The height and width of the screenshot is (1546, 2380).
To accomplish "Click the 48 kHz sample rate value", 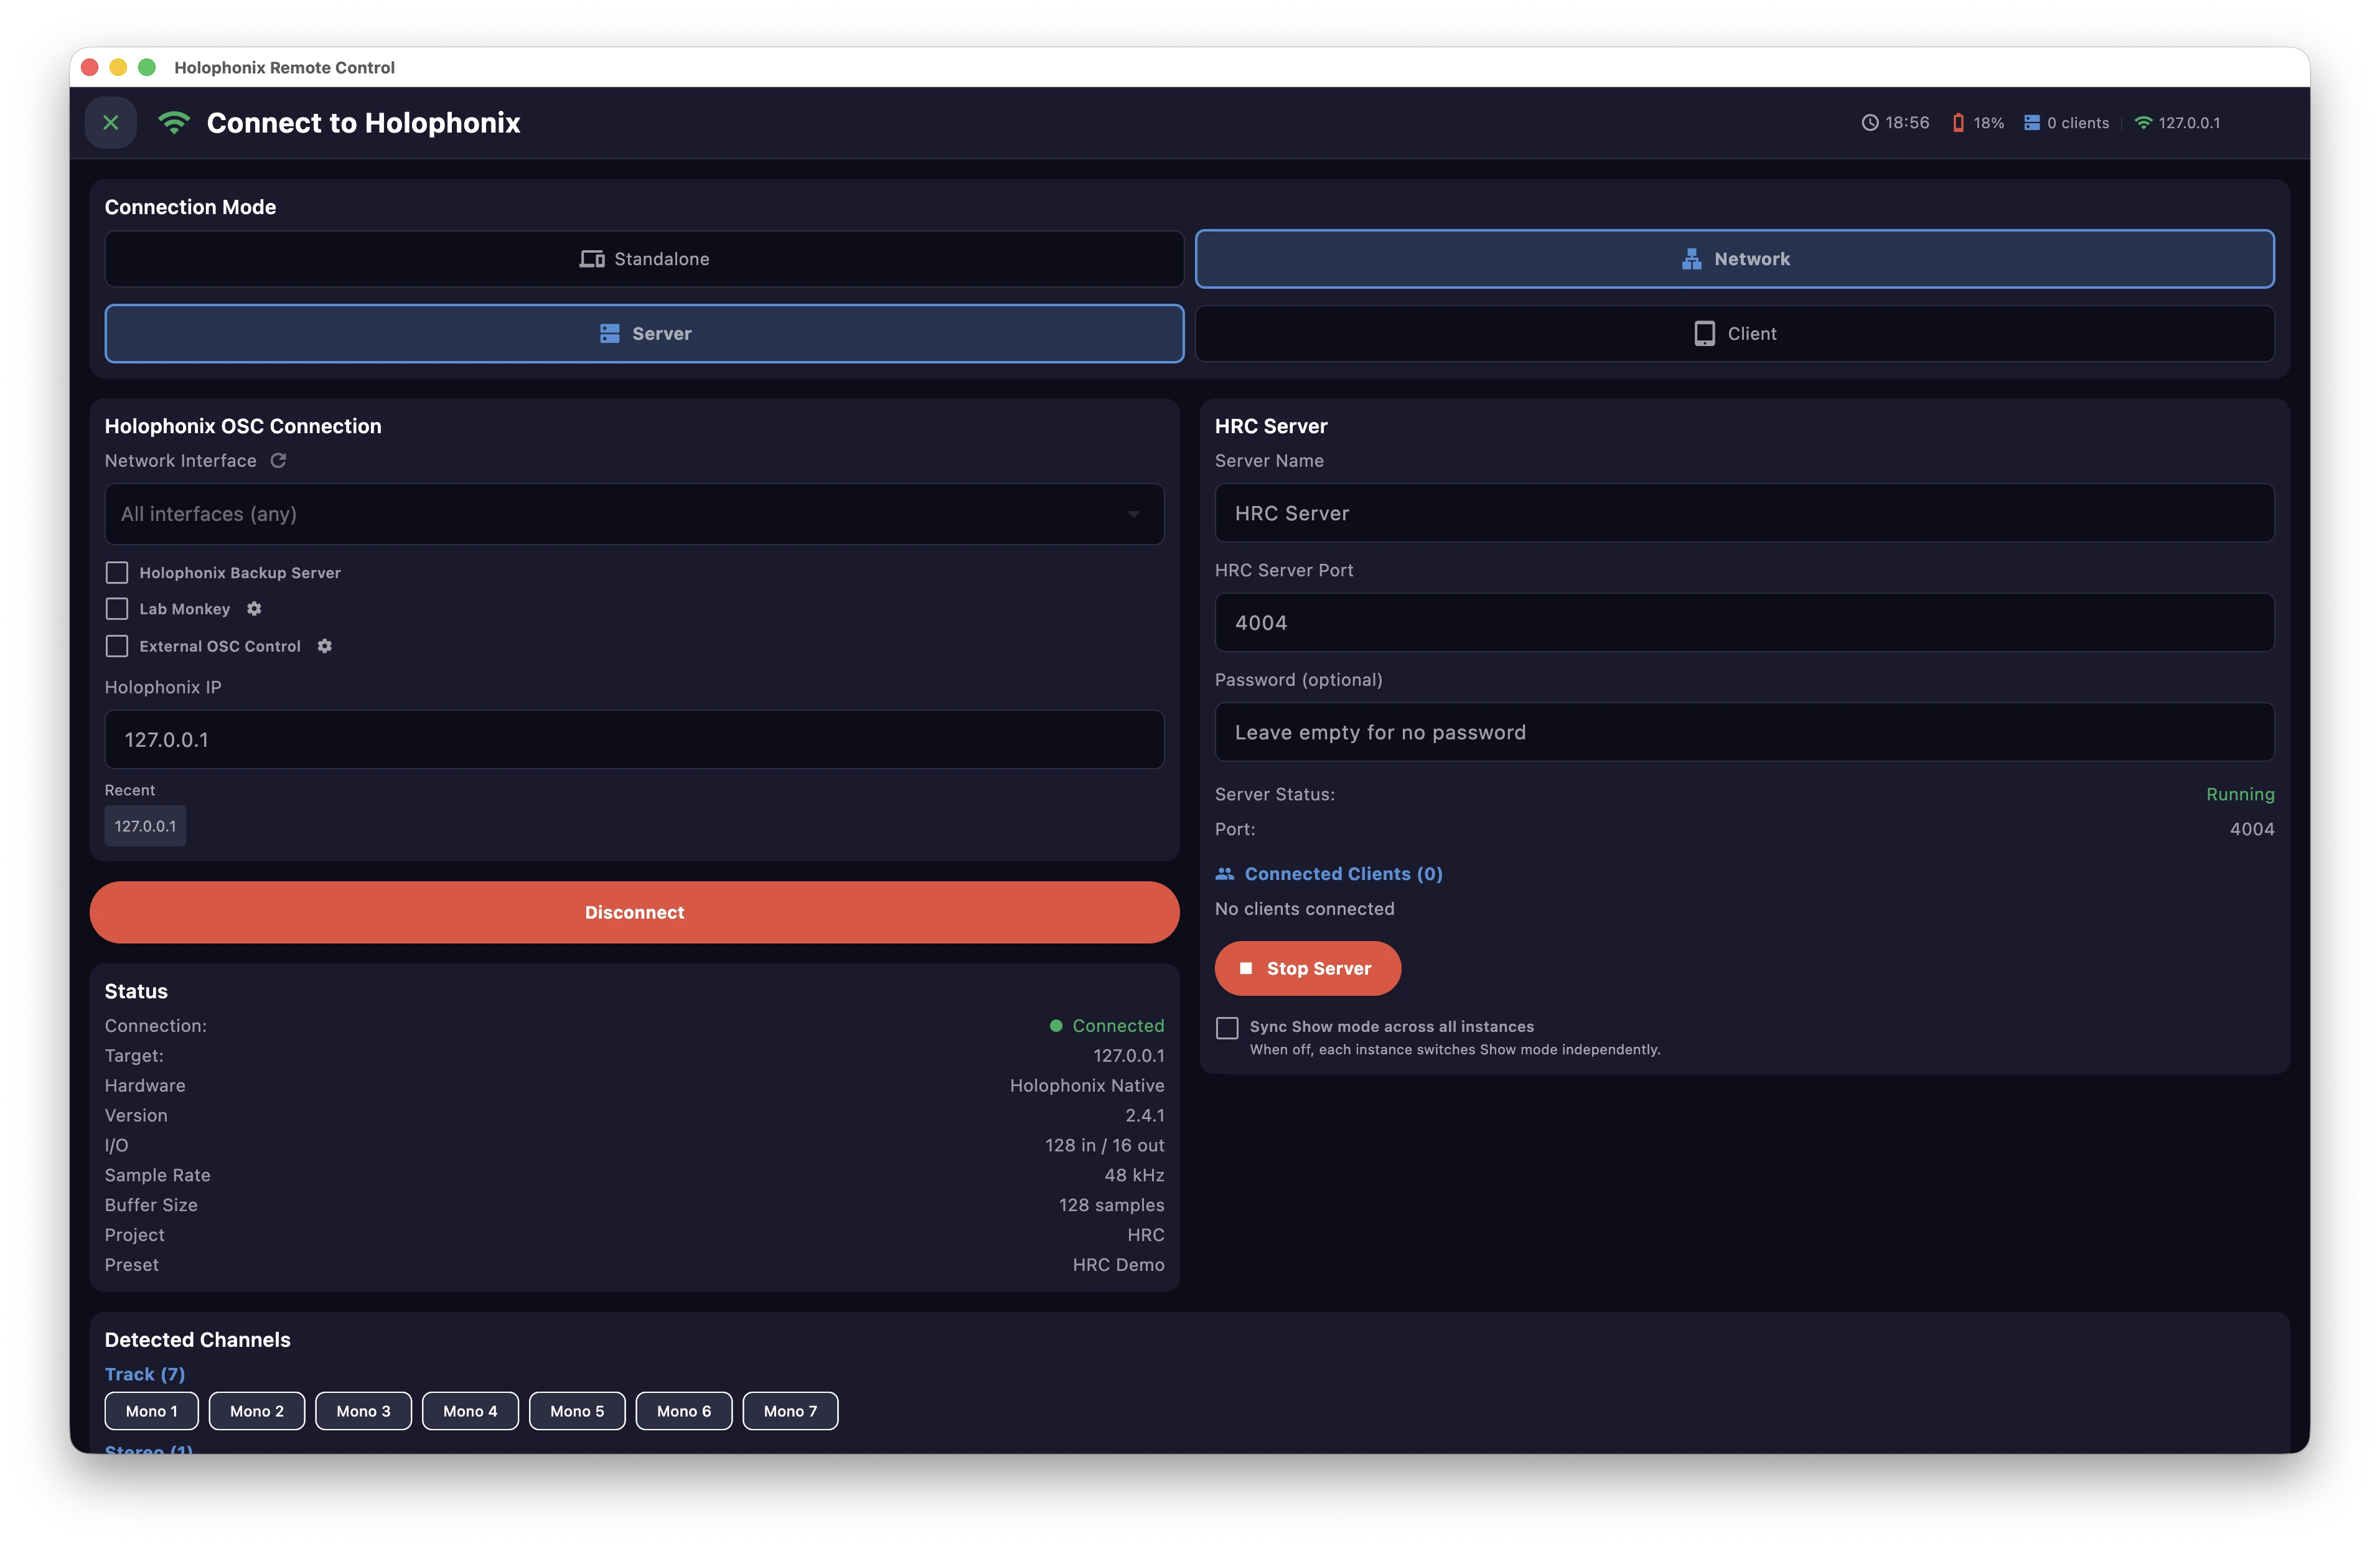I will coord(1134,1175).
